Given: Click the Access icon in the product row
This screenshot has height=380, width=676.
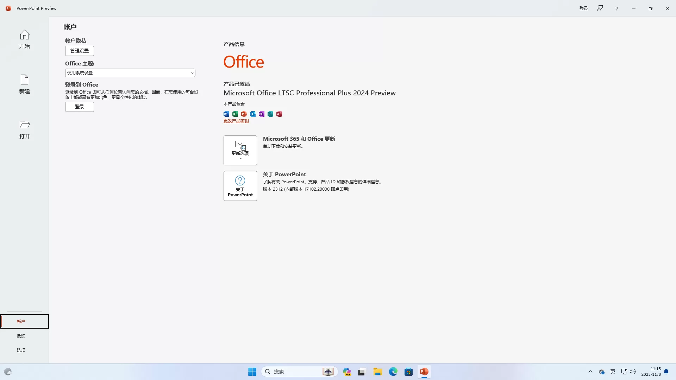Looking at the screenshot, I should click(279, 114).
